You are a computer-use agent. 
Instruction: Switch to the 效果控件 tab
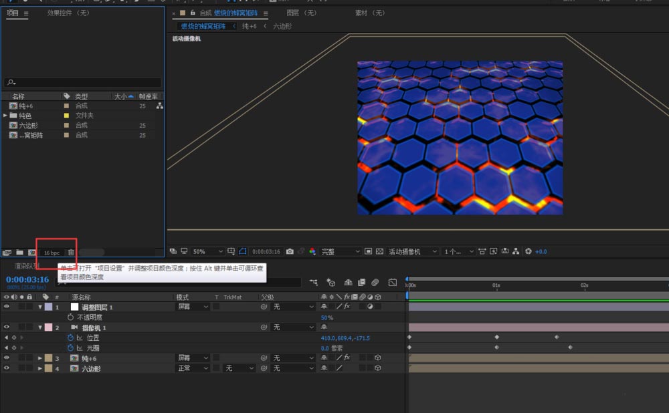[x=68, y=13]
